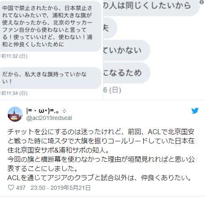Select the chat bubble だから、私大きな旗持っていかない
This screenshot has width=205, height=199.
click(x=51, y=78)
